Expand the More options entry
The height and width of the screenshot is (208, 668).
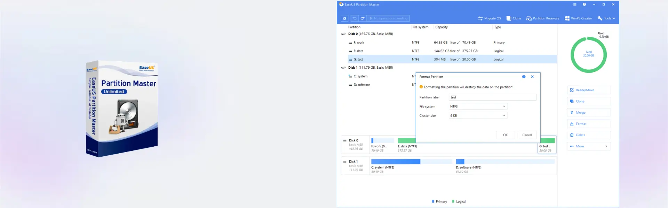click(x=589, y=146)
